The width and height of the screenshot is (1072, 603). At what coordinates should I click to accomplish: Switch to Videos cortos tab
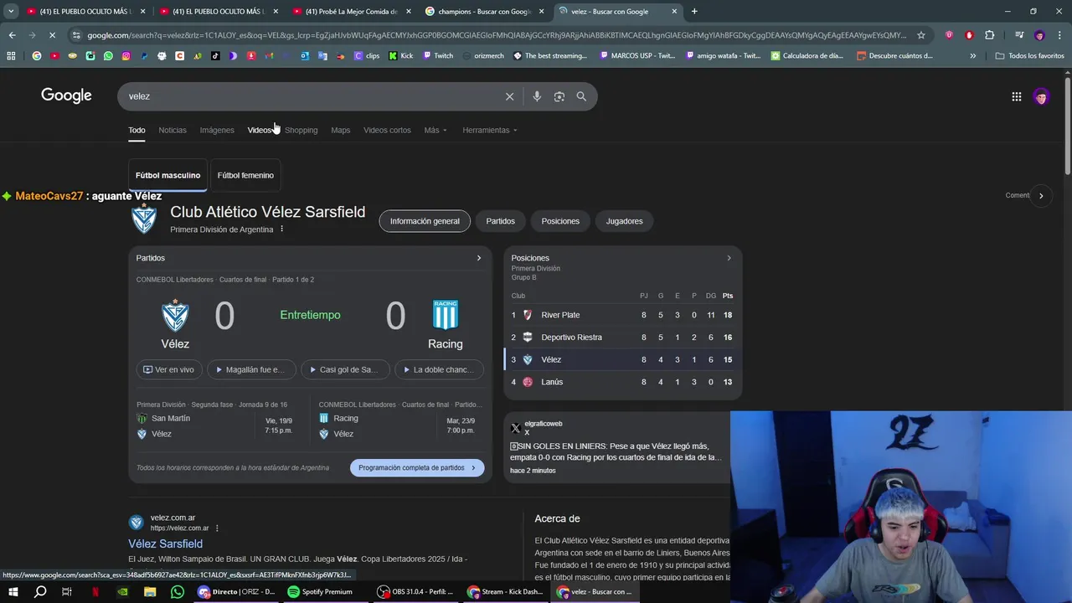click(x=387, y=130)
